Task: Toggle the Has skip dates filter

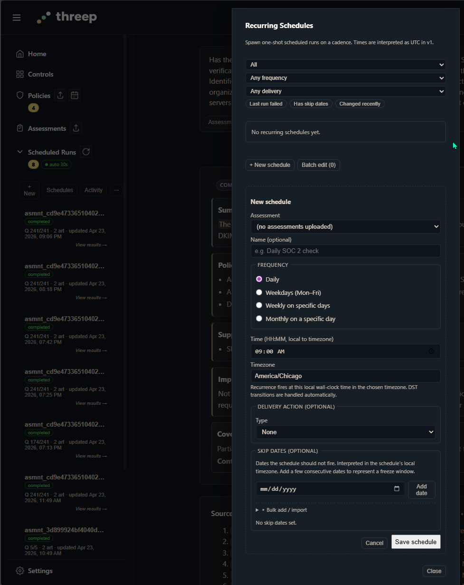Action: point(311,104)
